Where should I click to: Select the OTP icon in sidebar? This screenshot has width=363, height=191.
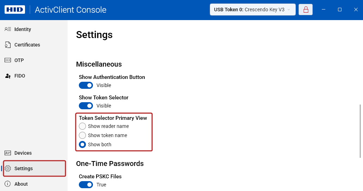[x=8, y=60]
